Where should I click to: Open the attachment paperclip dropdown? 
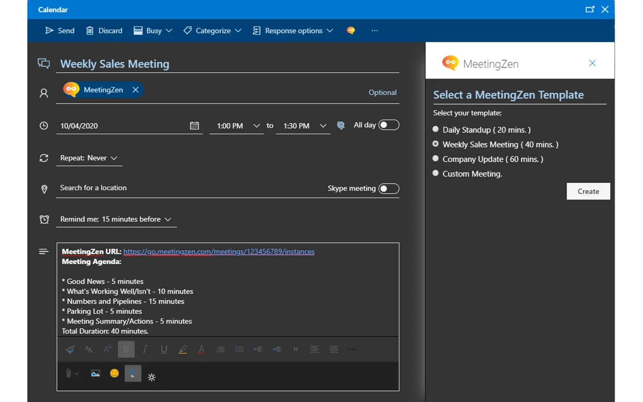(x=72, y=373)
